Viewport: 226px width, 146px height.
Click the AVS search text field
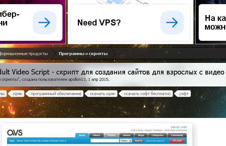point(105,141)
